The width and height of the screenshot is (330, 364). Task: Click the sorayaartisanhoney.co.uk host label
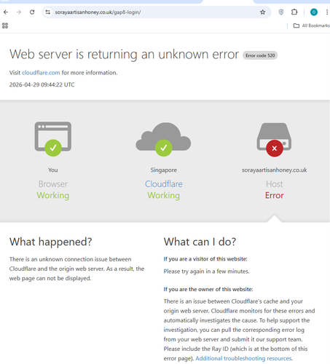(275, 170)
